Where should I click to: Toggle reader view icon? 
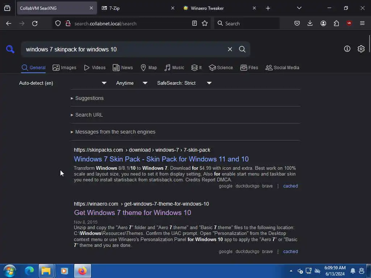[195, 24]
